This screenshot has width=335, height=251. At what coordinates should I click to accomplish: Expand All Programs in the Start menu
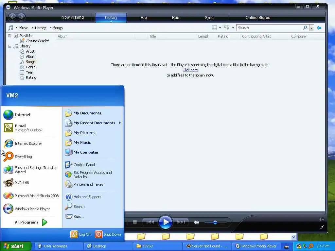[x=31, y=222]
